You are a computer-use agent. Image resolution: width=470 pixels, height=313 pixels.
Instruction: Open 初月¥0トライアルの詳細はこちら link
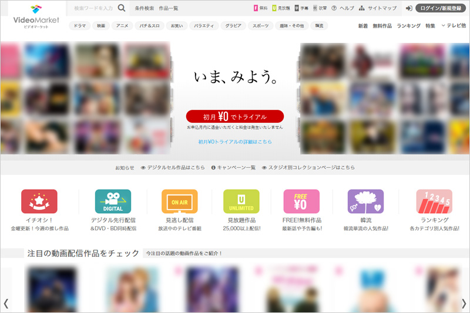pos(235,142)
